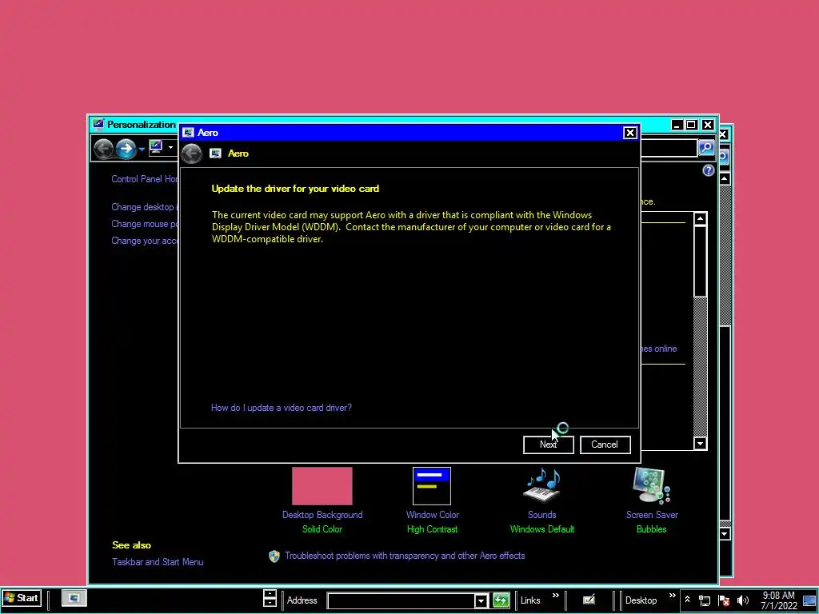Click the Desktop Background label

pos(322,514)
